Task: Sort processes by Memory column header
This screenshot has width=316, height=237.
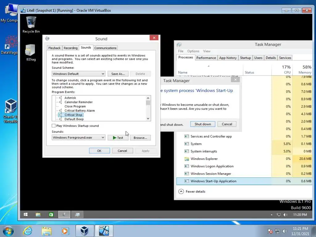Action: point(302,69)
